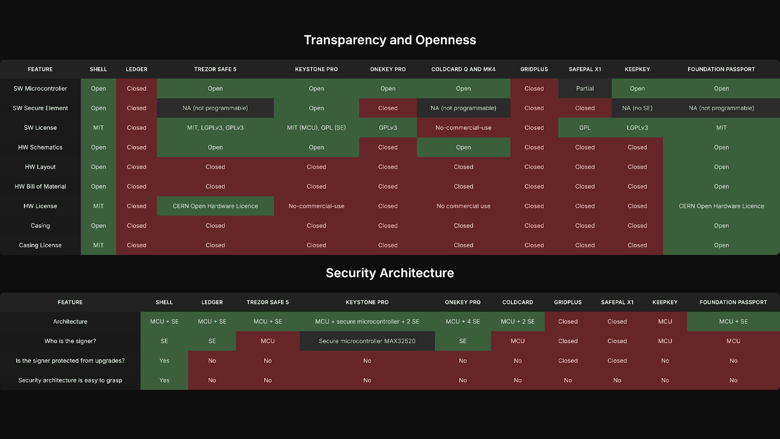The height and width of the screenshot is (439, 780).
Task: Click the "Is the signer protected from upgrades?" label
Action: click(x=70, y=361)
